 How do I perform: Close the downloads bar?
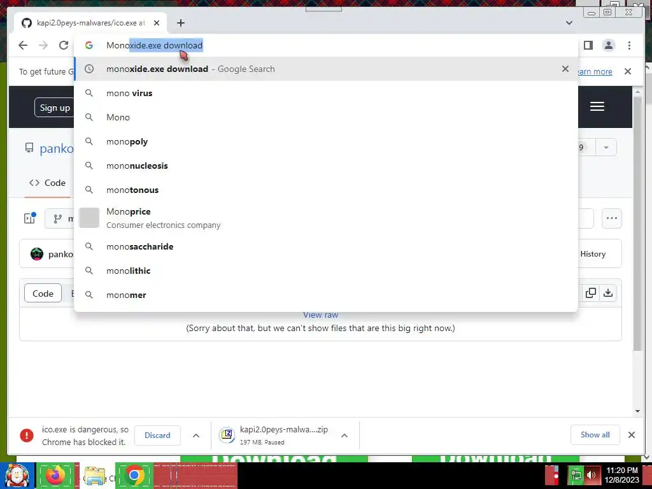click(x=632, y=435)
